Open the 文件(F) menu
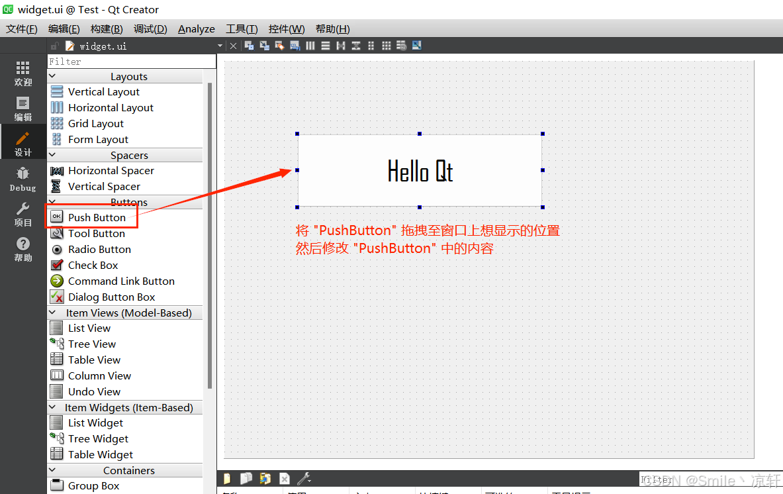 tap(22, 29)
